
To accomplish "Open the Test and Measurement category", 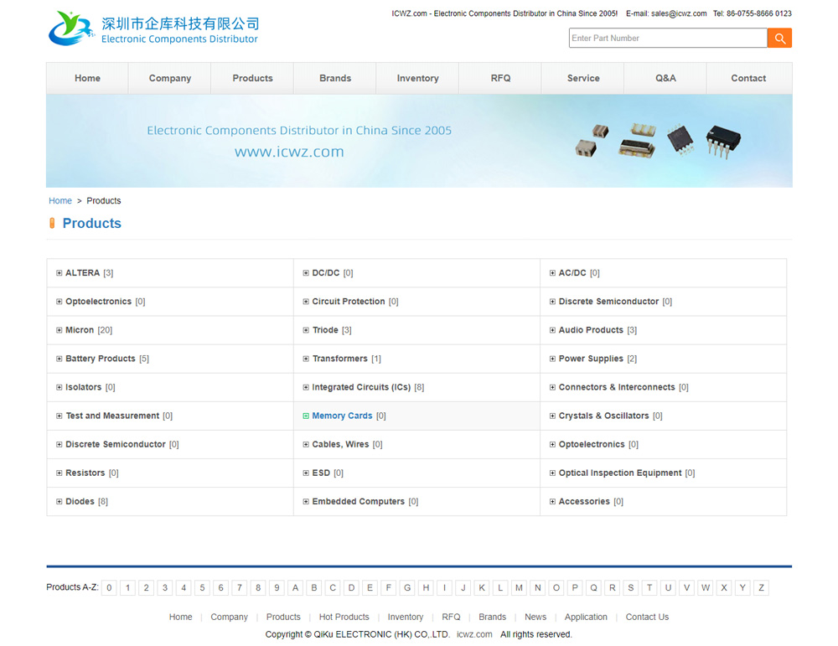I will click(x=112, y=416).
